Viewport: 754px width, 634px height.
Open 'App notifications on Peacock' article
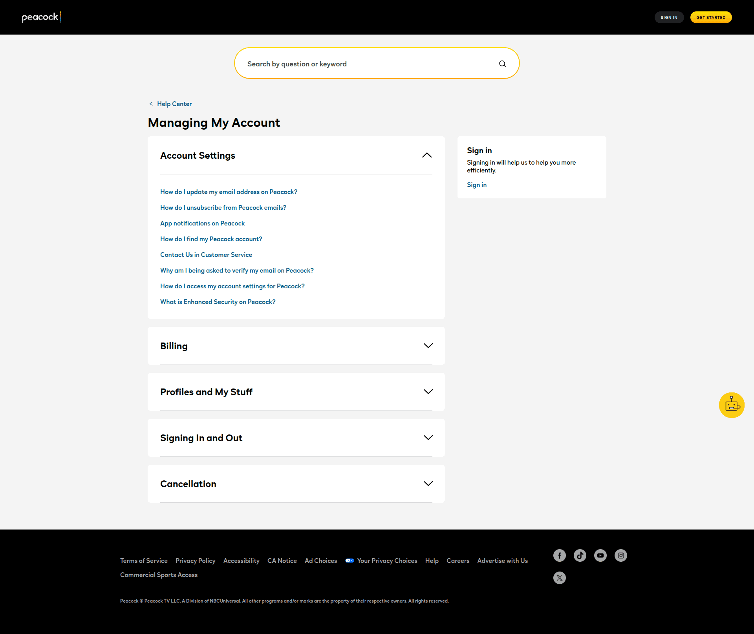pyautogui.click(x=202, y=223)
